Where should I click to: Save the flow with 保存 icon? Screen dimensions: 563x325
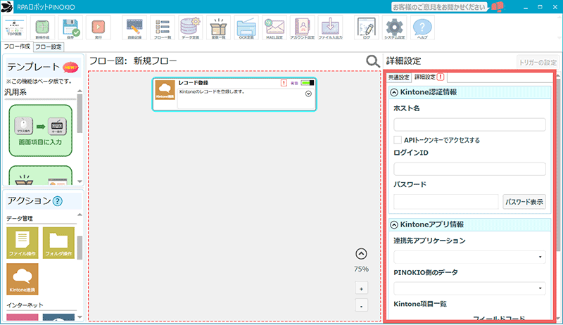point(70,27)
